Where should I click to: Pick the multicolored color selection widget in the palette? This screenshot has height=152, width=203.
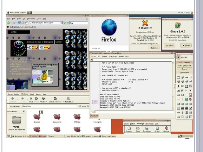191,99
